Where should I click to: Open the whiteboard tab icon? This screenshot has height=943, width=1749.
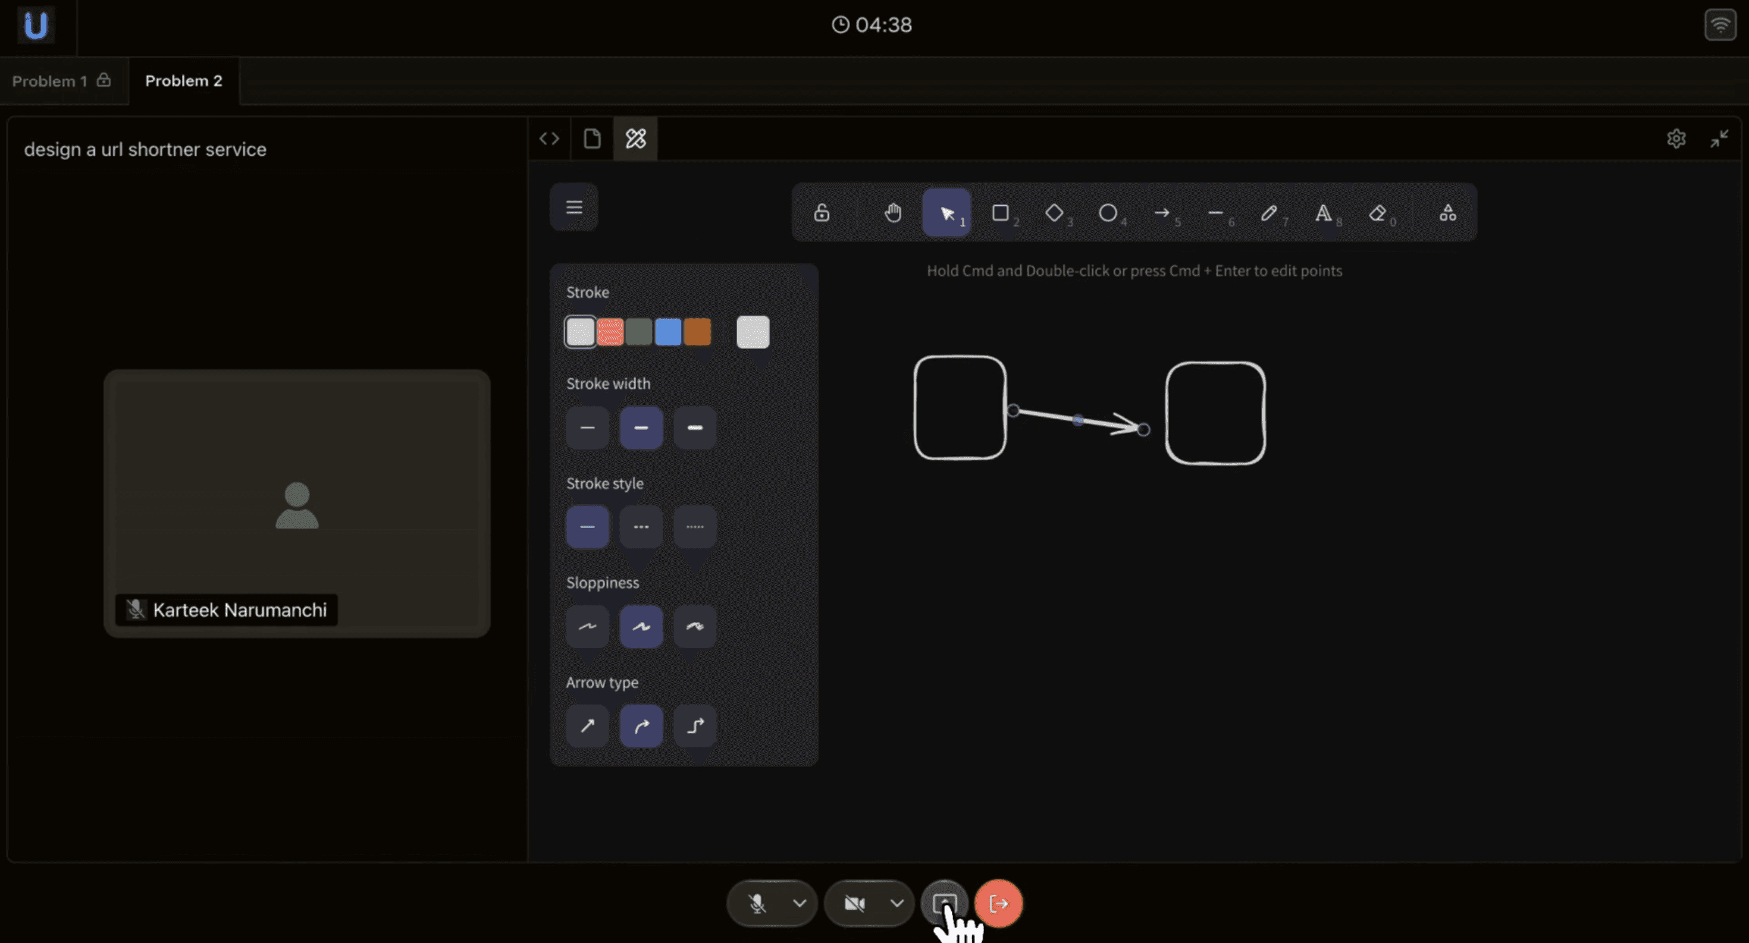point(635,139)
